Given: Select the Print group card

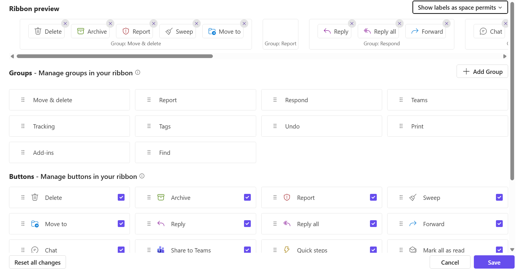Looking at the screenshot, I should [448, 126].
